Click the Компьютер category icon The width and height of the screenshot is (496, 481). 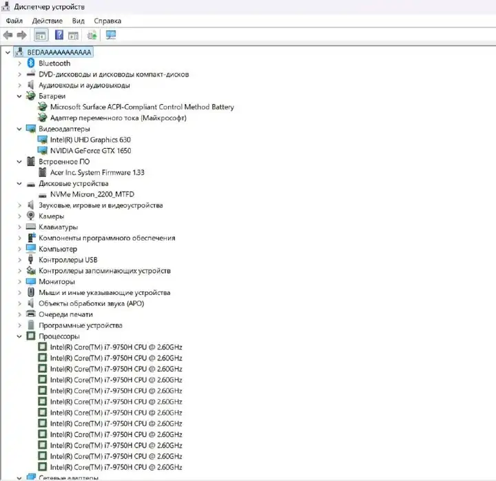click(31, 248)
